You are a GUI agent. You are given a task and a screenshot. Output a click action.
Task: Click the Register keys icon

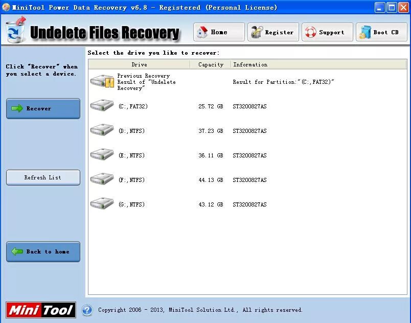click(x=257, y=32)
